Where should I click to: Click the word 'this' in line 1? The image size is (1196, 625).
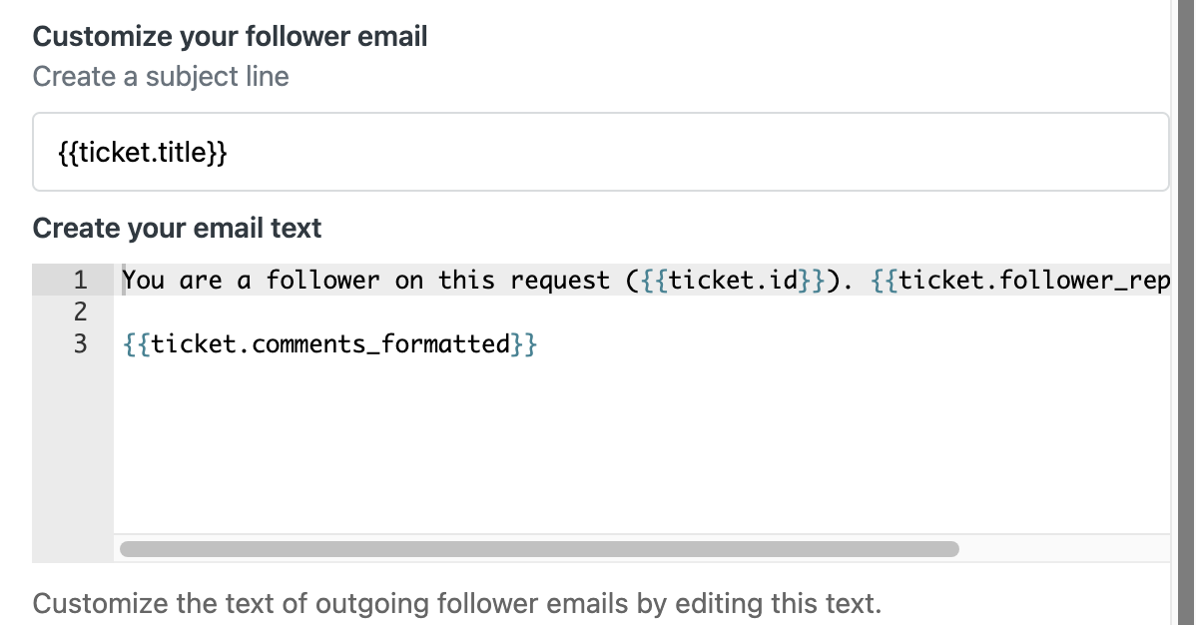point(466,281)
